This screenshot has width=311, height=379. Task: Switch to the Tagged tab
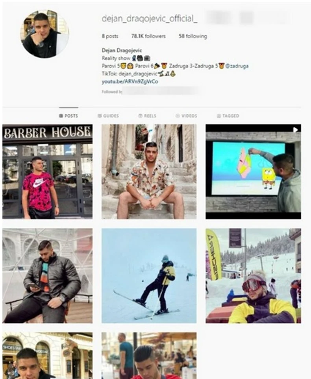click(228, 116)
